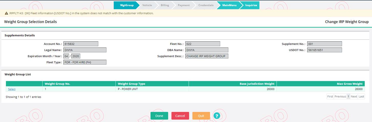
Task: Open the MainMenu navigation step
Action: click(x=229, y=5)
